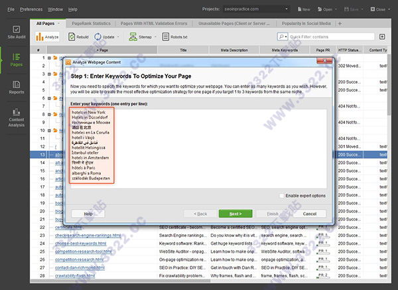The image size is (398, 290).
Task: Enable expert options checkbox
Action: [x=282, y=196]
